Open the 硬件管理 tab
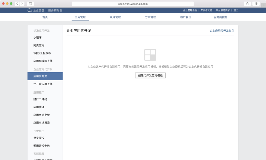Screen dimensions: 266x160 coord(115,17)
